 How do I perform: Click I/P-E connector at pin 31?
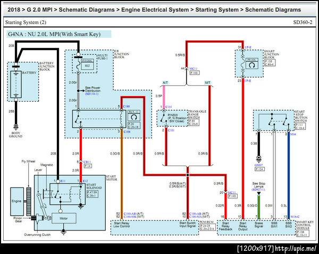coord(248,47)
